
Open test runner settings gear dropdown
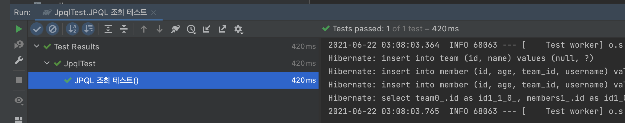coord(238,29)
